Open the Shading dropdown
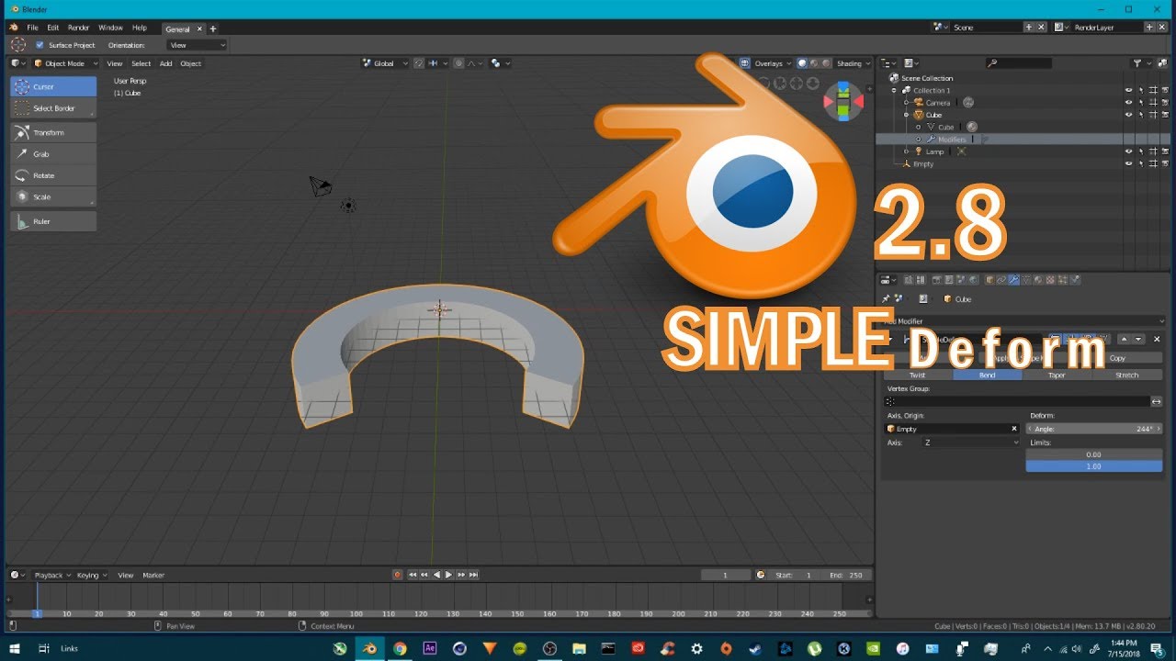This screenshot has height=661, width=1176. click(x=853, y=63)
